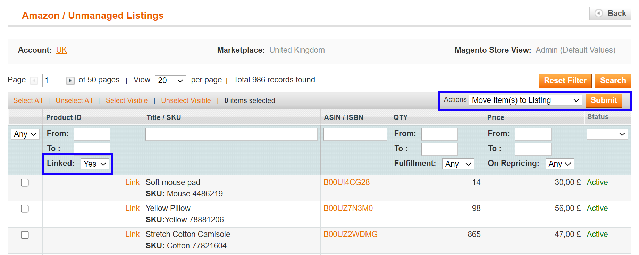Click Title / SKU filter input
The width and height of the screenshot is (639, 255).
(232, 134)
